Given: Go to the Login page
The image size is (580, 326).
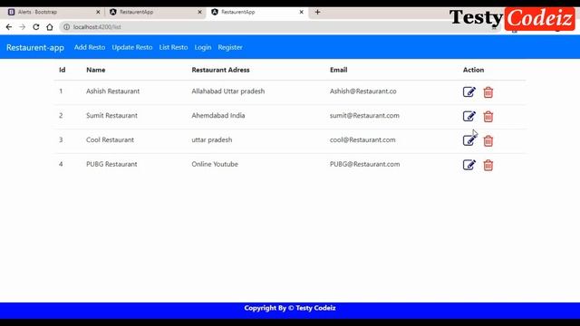Looking at the screenshot, I should [x=203, y=47].
